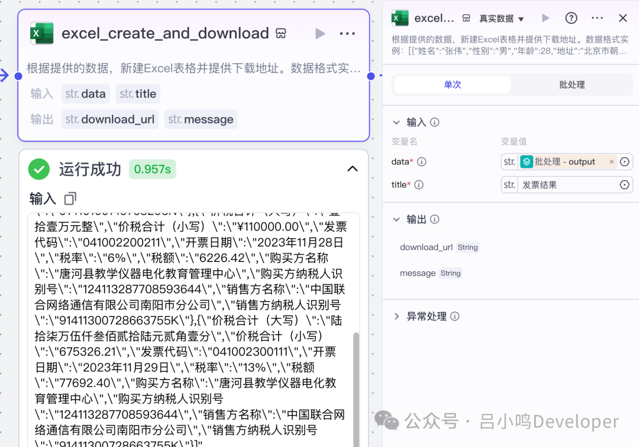Select the message output tag on node
The height and width of the screenshot is (447, 639).
coord(201,119)
